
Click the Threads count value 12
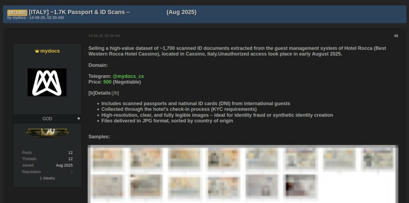[70, 159]
